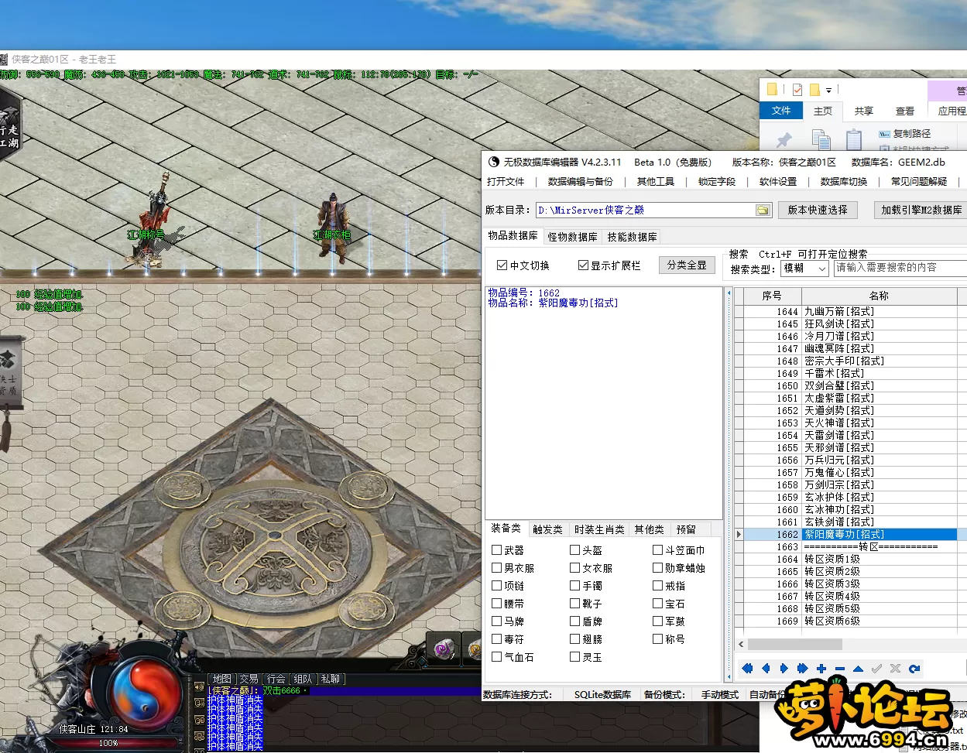Click the game chat speaker channel icon

pyautogui.click(x=199, y=687)
